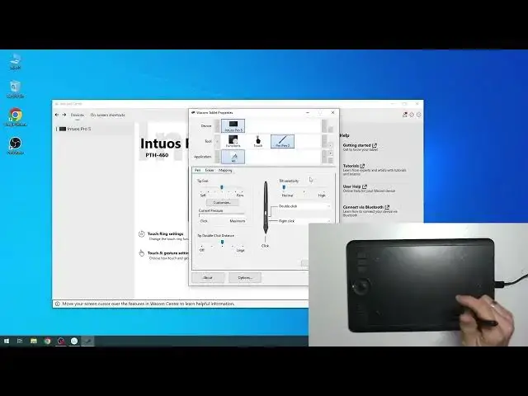Click the status bar info icon

57,304
